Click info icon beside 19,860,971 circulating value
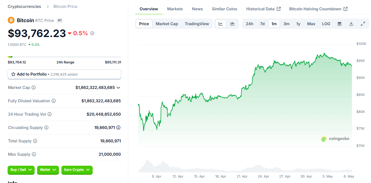The image size is (371, 183). 119,127
